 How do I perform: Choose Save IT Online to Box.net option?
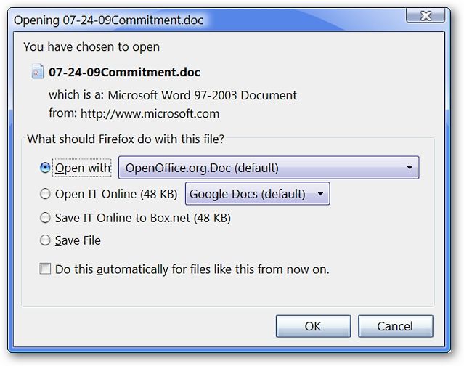45,218
